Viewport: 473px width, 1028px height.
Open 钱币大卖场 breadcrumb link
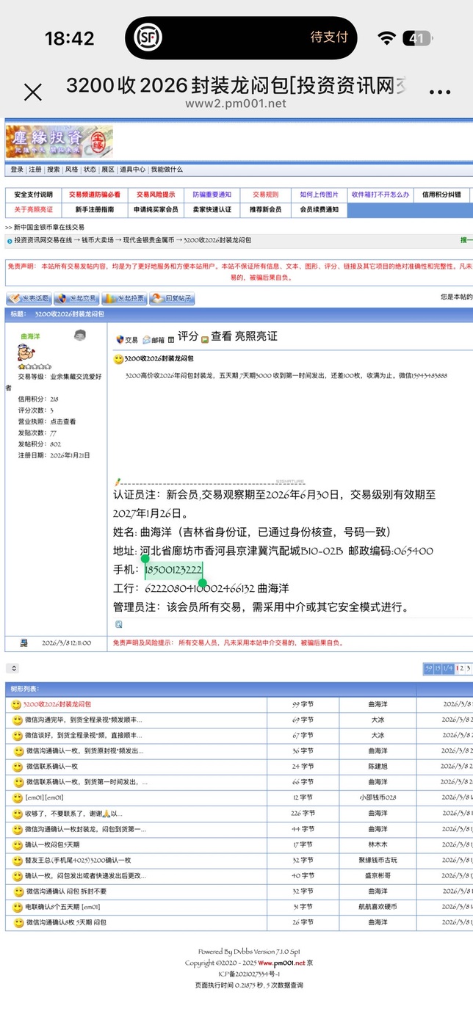(98, 240)
